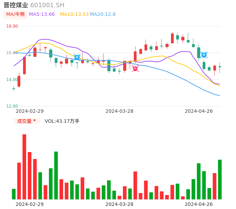Click the first green cross candlestick at far left
Screen dimensions: 236x209
[14, 89]
